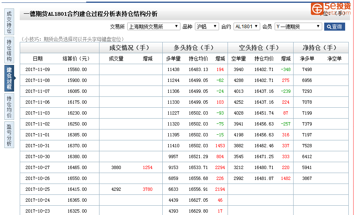The height and width of the screenshot is (215, 354).
Task: Click the 净多单 column header
Action: (x=307, y=59)
